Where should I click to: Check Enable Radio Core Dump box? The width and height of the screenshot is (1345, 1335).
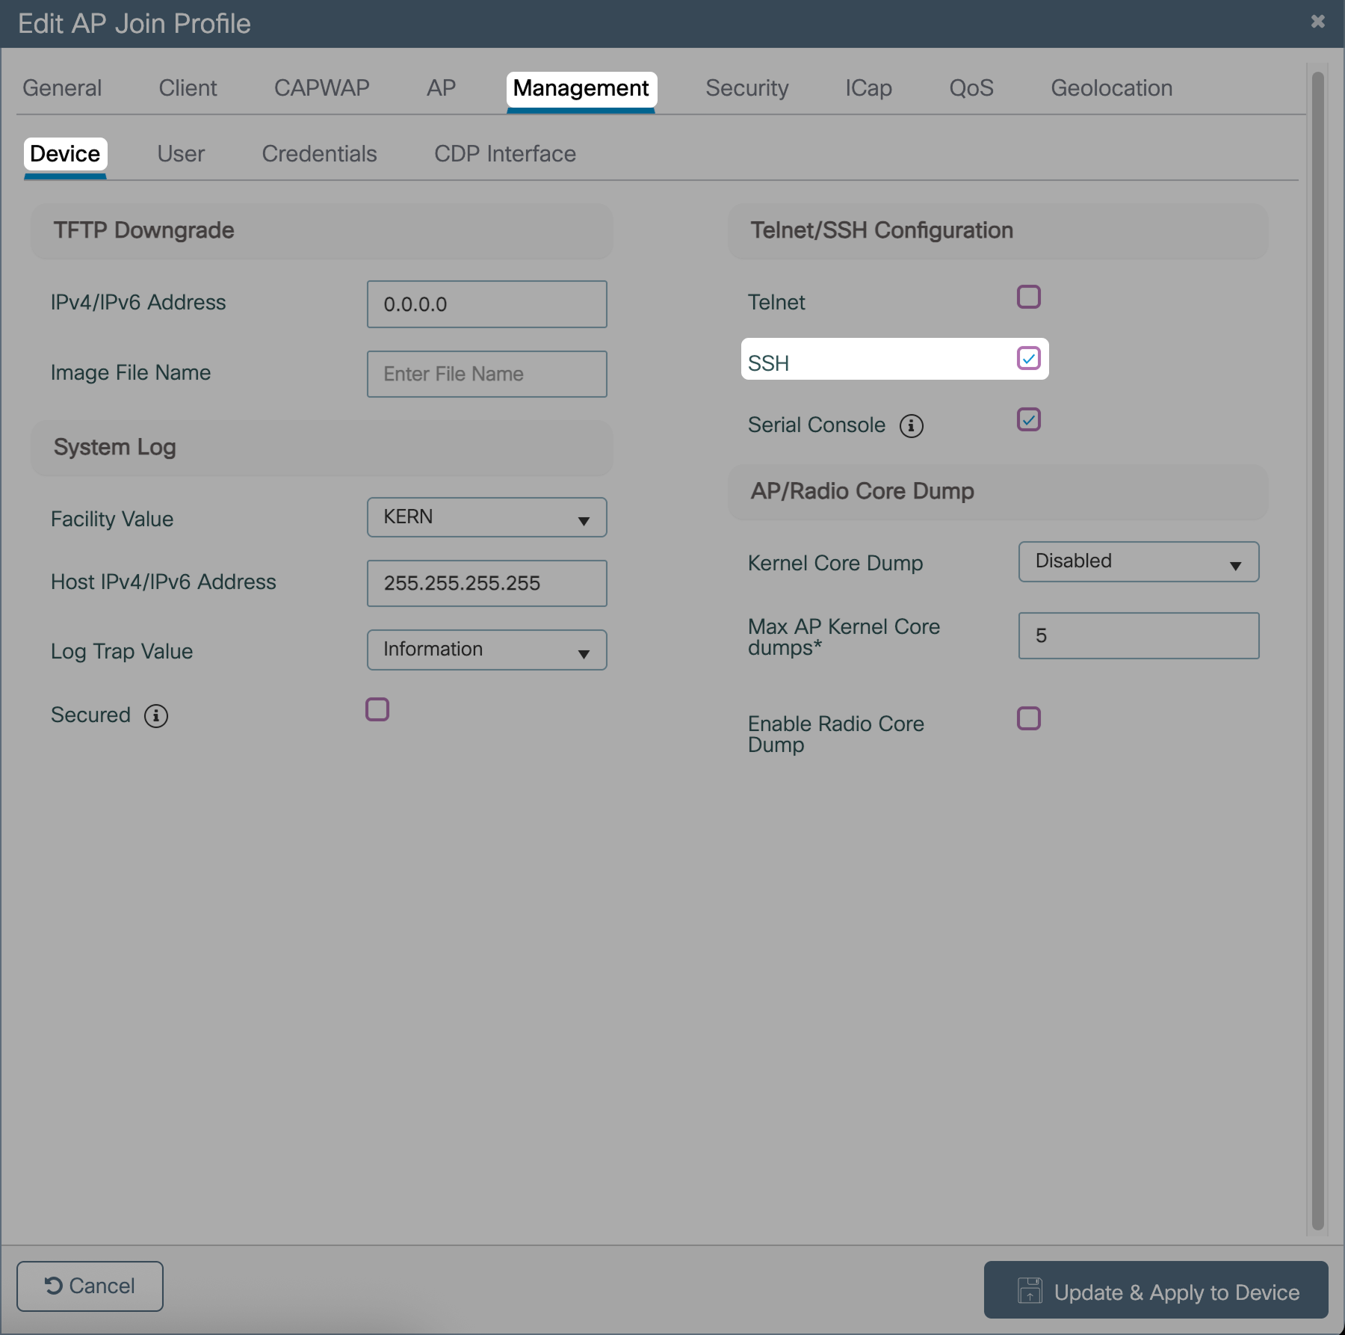coord(1028,718)
